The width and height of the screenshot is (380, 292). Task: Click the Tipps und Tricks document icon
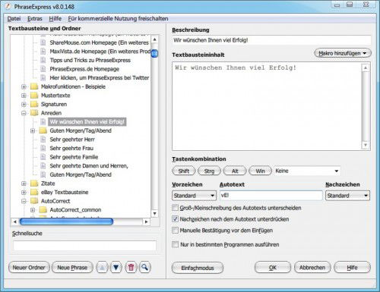(x=43, y=60)
